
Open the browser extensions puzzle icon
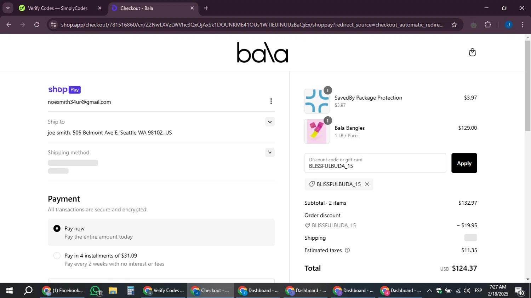click(488, 25)
